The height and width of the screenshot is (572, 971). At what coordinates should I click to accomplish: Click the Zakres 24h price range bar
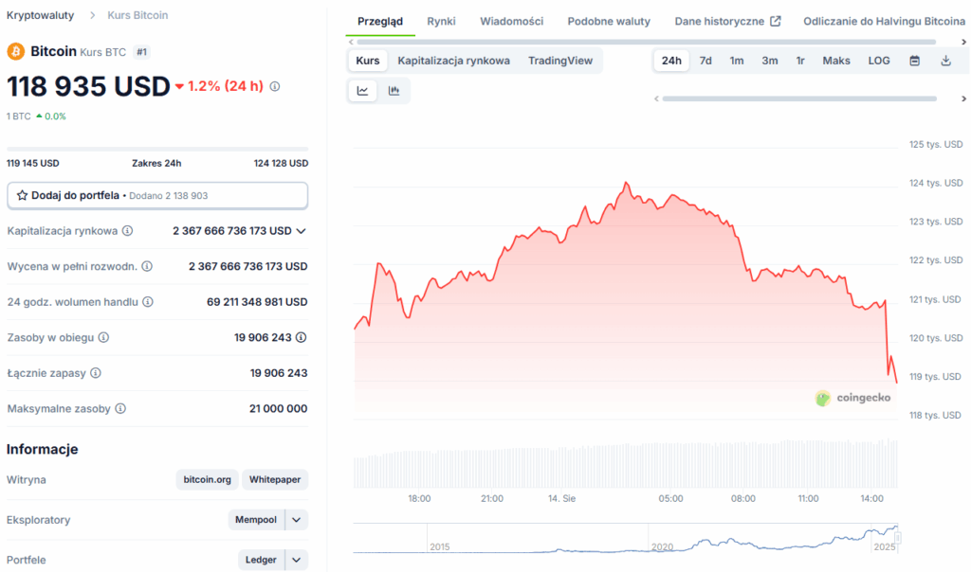pyautogui.click(x=157, y=149)
